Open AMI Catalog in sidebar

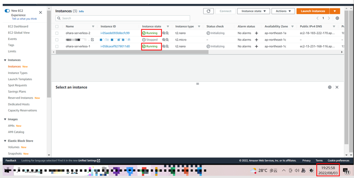[16, 132]
